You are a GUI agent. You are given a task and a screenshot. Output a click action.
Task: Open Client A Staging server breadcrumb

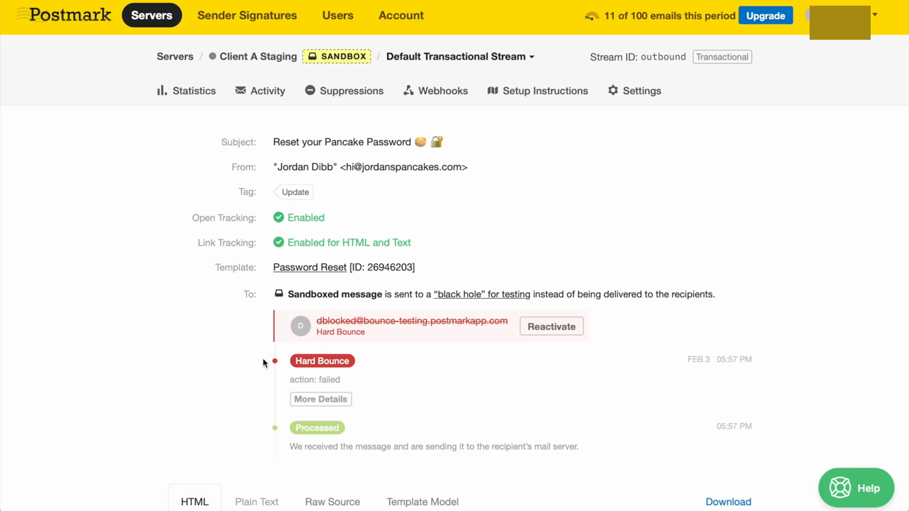pos(258,57)
